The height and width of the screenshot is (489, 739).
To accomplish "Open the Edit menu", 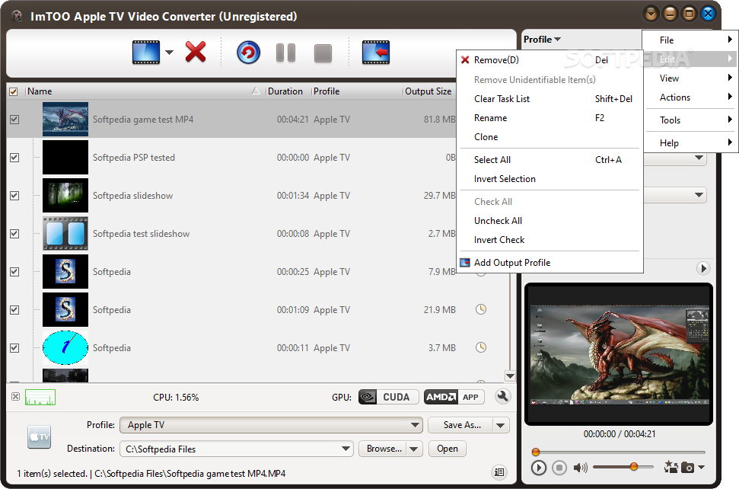I will click(x=691, y=59).
